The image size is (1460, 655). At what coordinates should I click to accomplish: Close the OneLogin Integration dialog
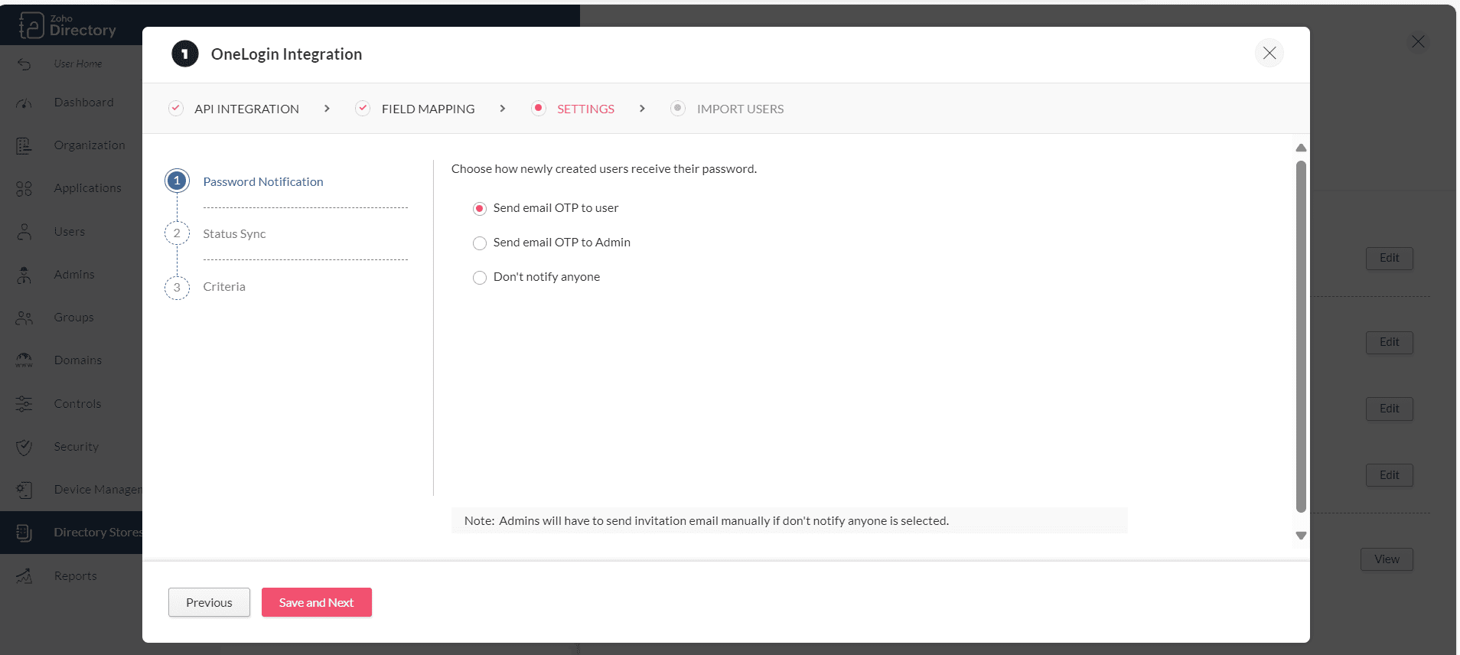click(1269, 53)
